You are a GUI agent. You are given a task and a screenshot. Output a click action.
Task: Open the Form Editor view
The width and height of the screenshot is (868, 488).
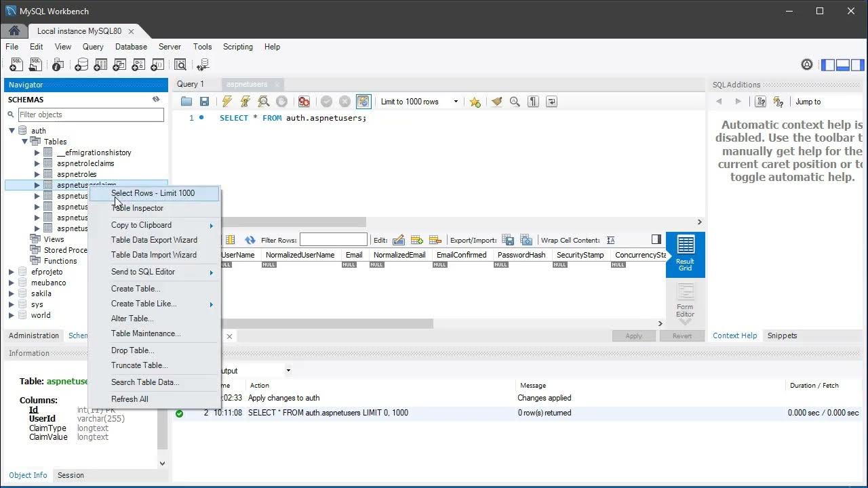click(x=686, y=300)
